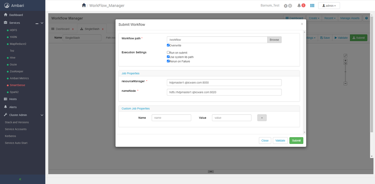
Task: Focus the nameNode input field
Action: click(224, 92)
